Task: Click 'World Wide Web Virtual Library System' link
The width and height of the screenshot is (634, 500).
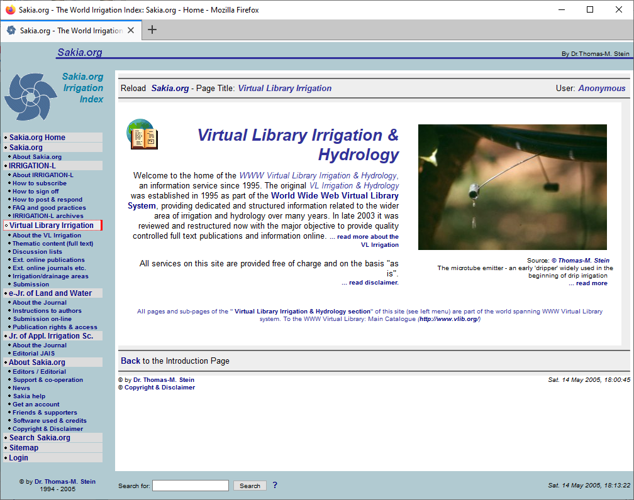Action: click(263, 201)
